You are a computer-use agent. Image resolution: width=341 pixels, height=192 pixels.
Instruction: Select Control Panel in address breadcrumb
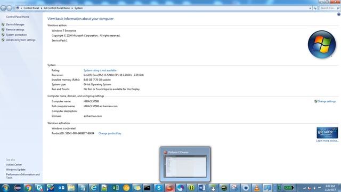(31, 8)
